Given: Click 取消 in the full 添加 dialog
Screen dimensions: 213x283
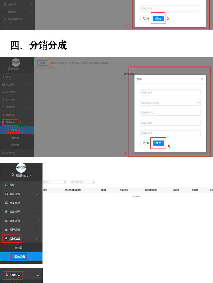Looking at the screenshot, I should [x=146, y=143].
